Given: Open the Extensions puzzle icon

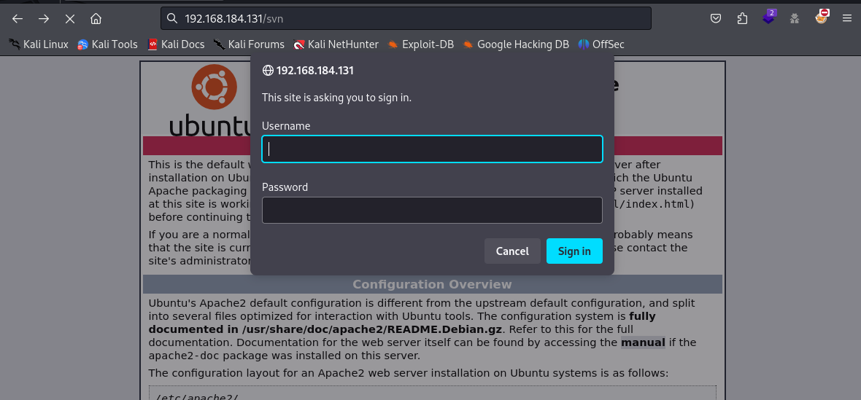Looking at the screenshot, I should [743, 18].
